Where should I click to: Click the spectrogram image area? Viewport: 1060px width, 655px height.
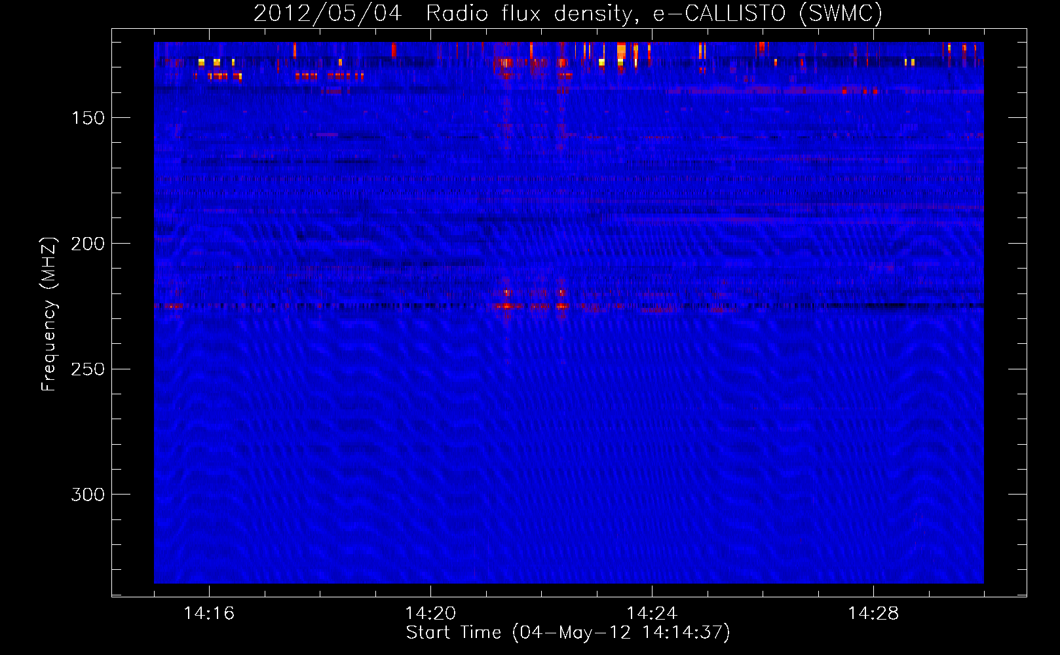tap(569, 312)
